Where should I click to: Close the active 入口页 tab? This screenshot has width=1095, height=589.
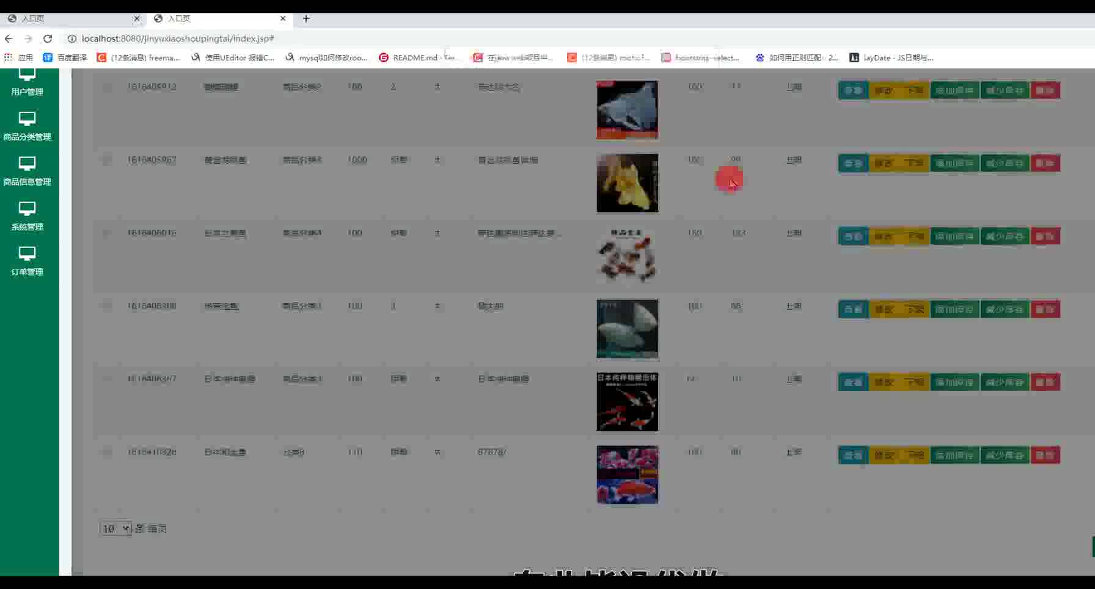click(283, 18)
